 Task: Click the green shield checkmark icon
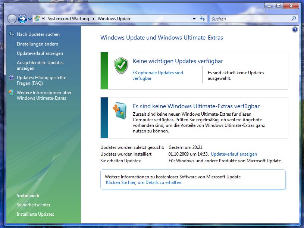(121, 66)
